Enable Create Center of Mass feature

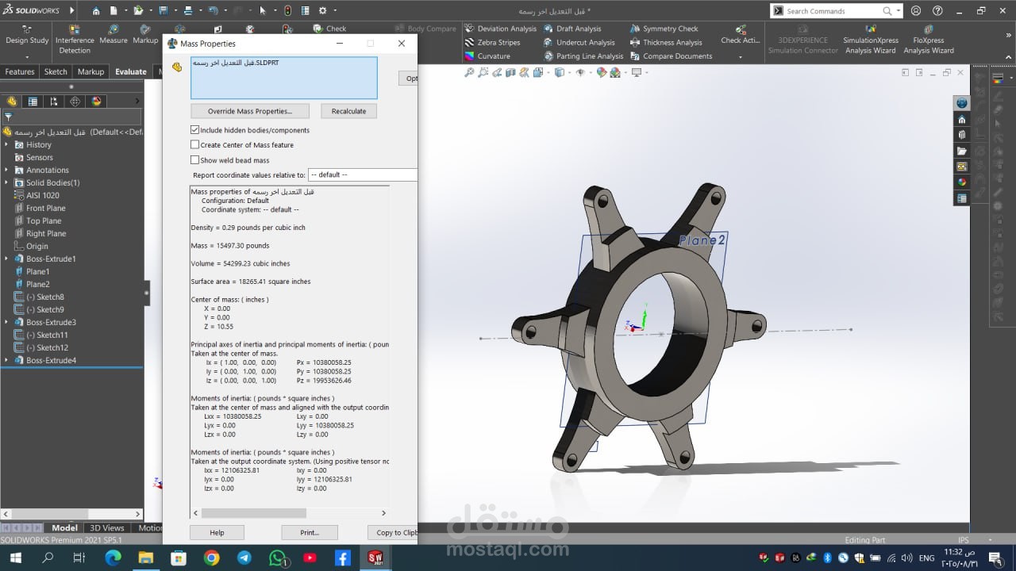[x=195, y=145]
